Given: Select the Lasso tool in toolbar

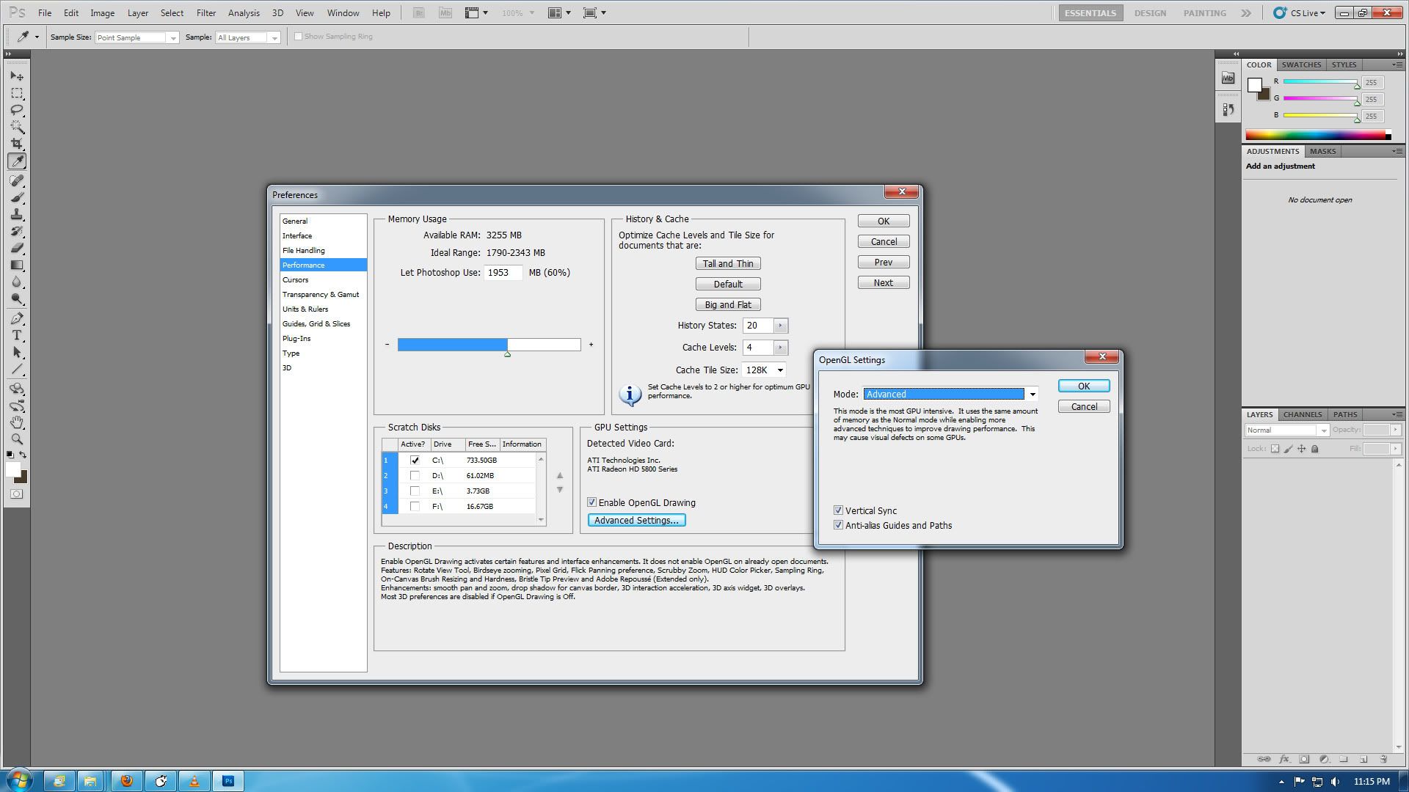Looking at the screenshot, I should tap(17, 110).
